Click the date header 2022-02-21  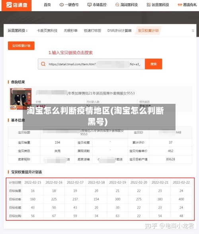click(x=160, y=182)
